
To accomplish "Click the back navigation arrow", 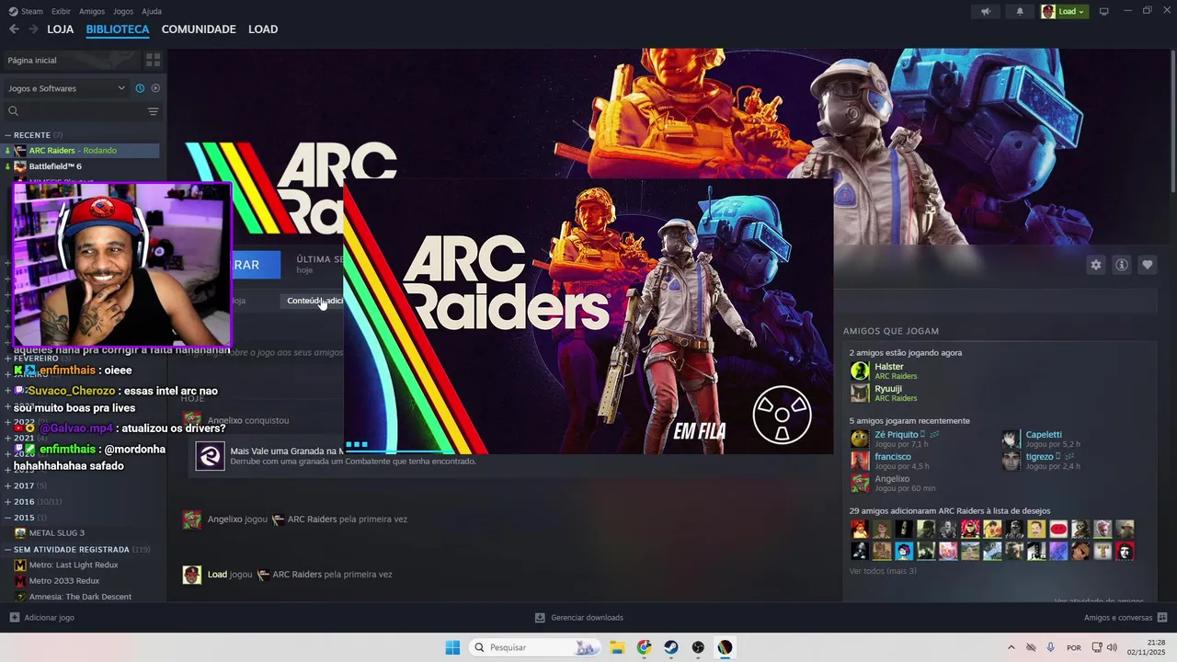I will tap(14, 29).
